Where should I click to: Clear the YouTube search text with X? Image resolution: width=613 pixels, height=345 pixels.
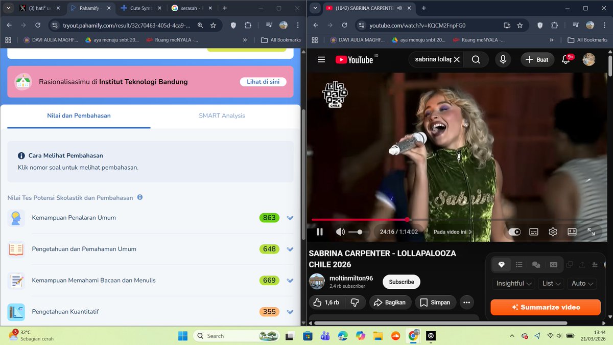(457, 59)
